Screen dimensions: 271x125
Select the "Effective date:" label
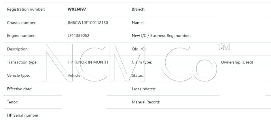20,89
